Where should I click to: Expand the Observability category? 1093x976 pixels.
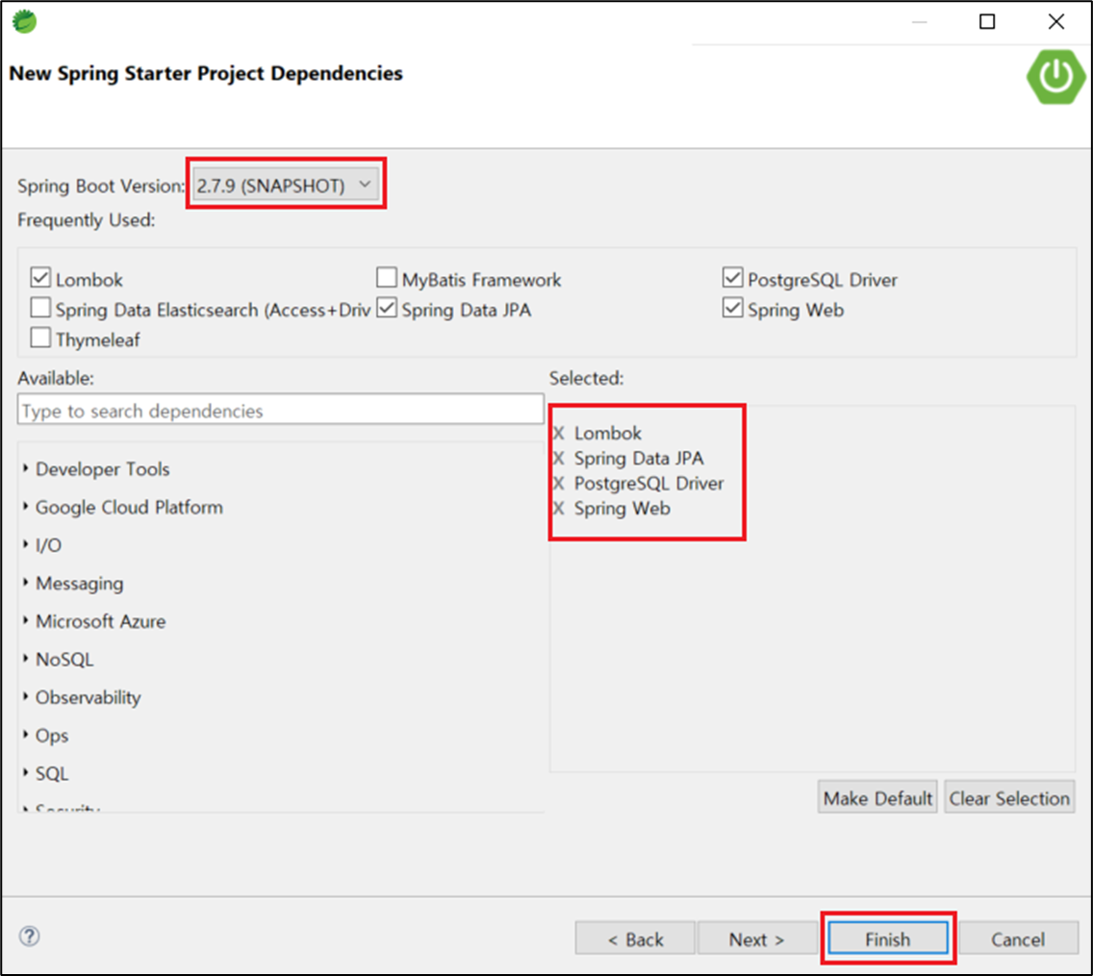pos(26,696)
